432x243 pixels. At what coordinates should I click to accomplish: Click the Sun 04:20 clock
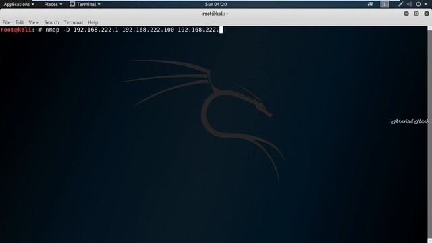click(x=216, y=4)
